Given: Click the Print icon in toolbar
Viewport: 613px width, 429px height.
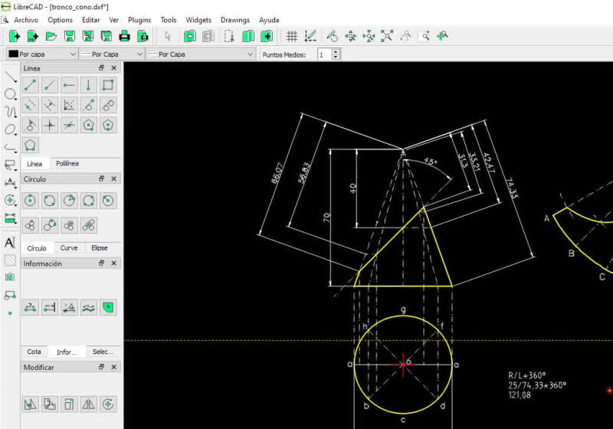Looking at the screenshot, I should (x=124, y=36).
